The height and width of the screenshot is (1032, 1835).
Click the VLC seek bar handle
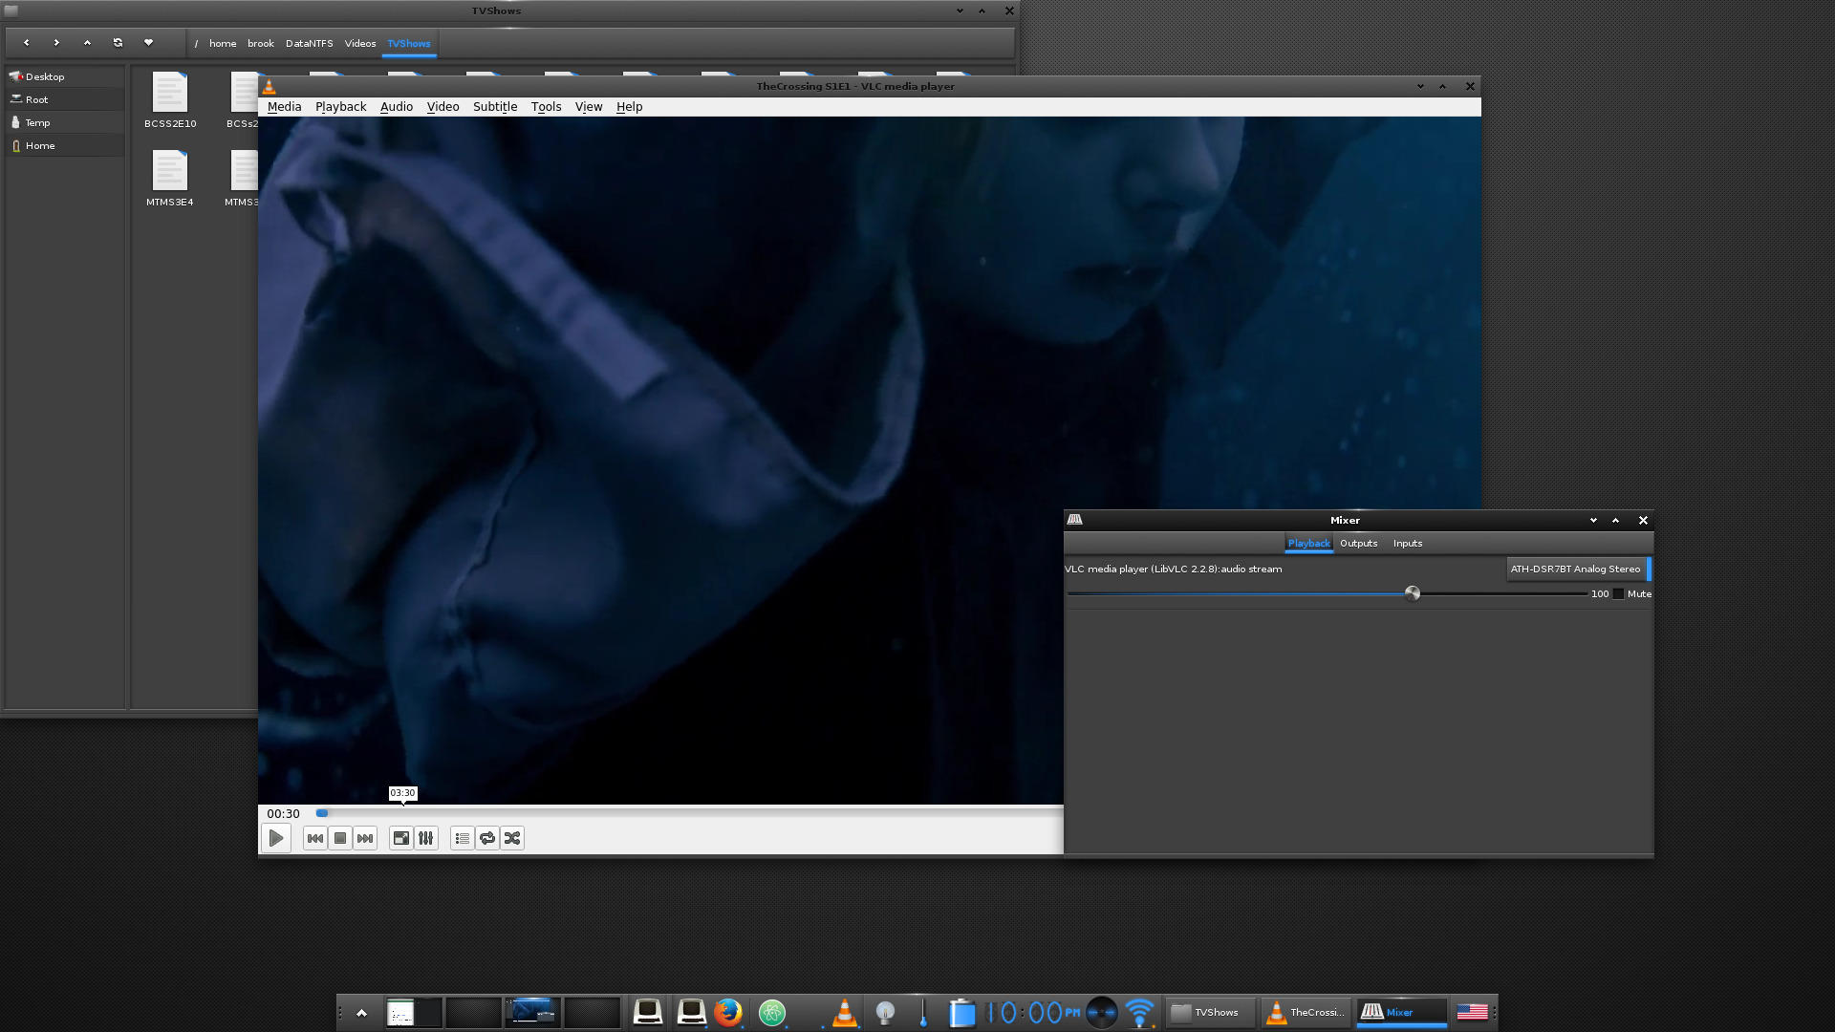click(x=322, y=813)
